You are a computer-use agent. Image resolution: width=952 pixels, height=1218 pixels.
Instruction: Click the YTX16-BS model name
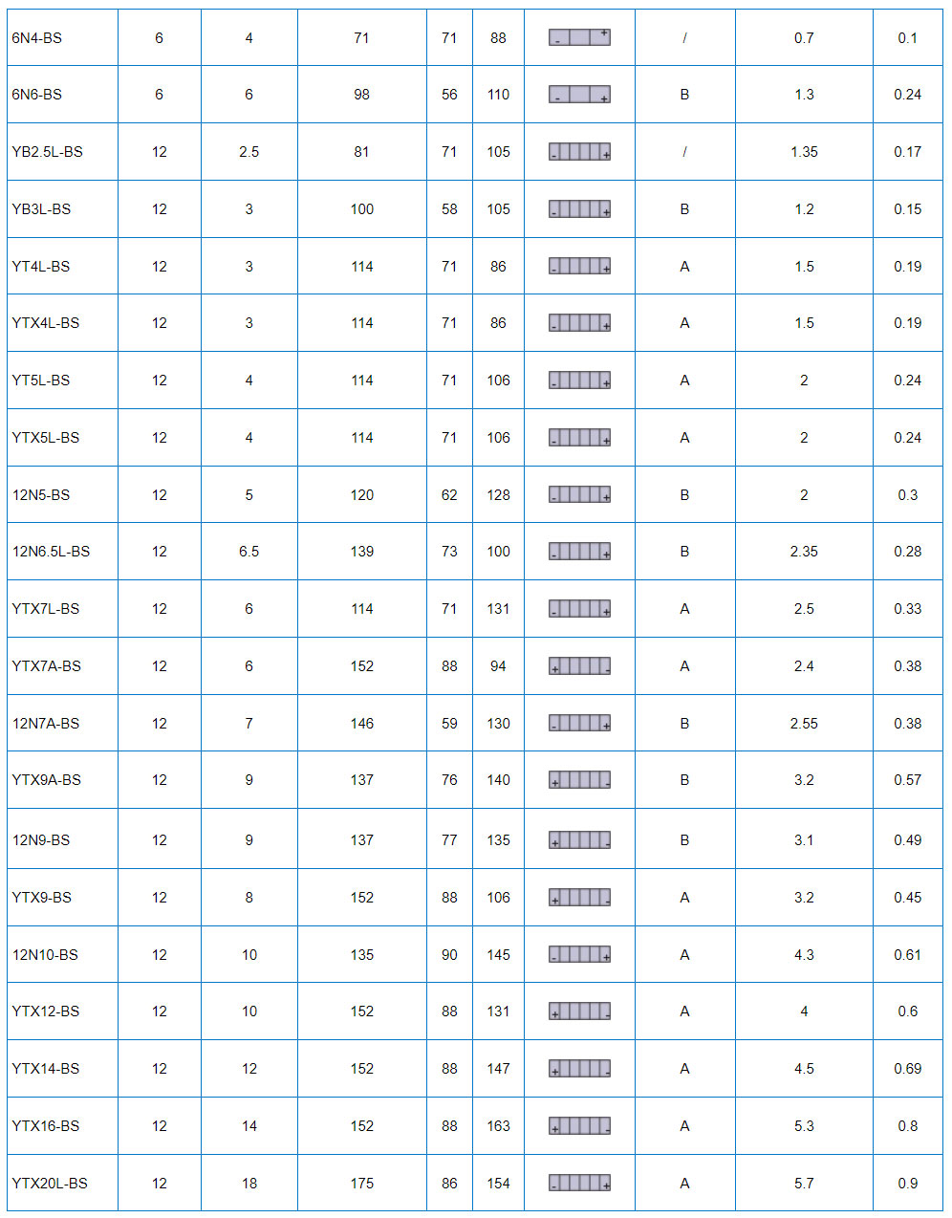(46, 1125)
